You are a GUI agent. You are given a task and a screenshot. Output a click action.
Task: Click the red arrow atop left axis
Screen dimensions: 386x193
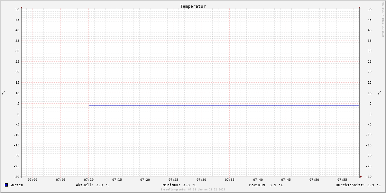click(x=22, y=7)
